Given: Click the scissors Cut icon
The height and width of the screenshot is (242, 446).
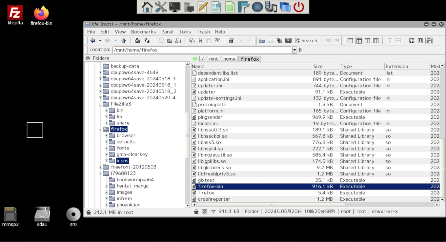Looking at the screenshot, I should point(200,41).
